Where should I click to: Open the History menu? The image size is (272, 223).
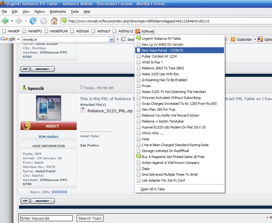tap(40, 12)
